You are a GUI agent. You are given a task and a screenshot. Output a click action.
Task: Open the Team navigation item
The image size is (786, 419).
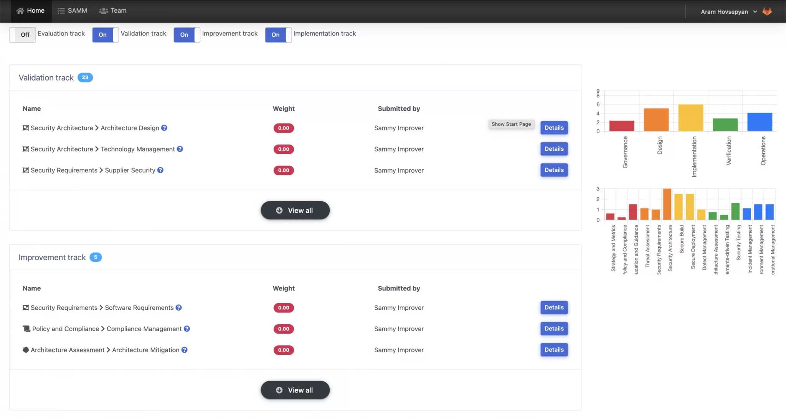(x=113, y=11)
